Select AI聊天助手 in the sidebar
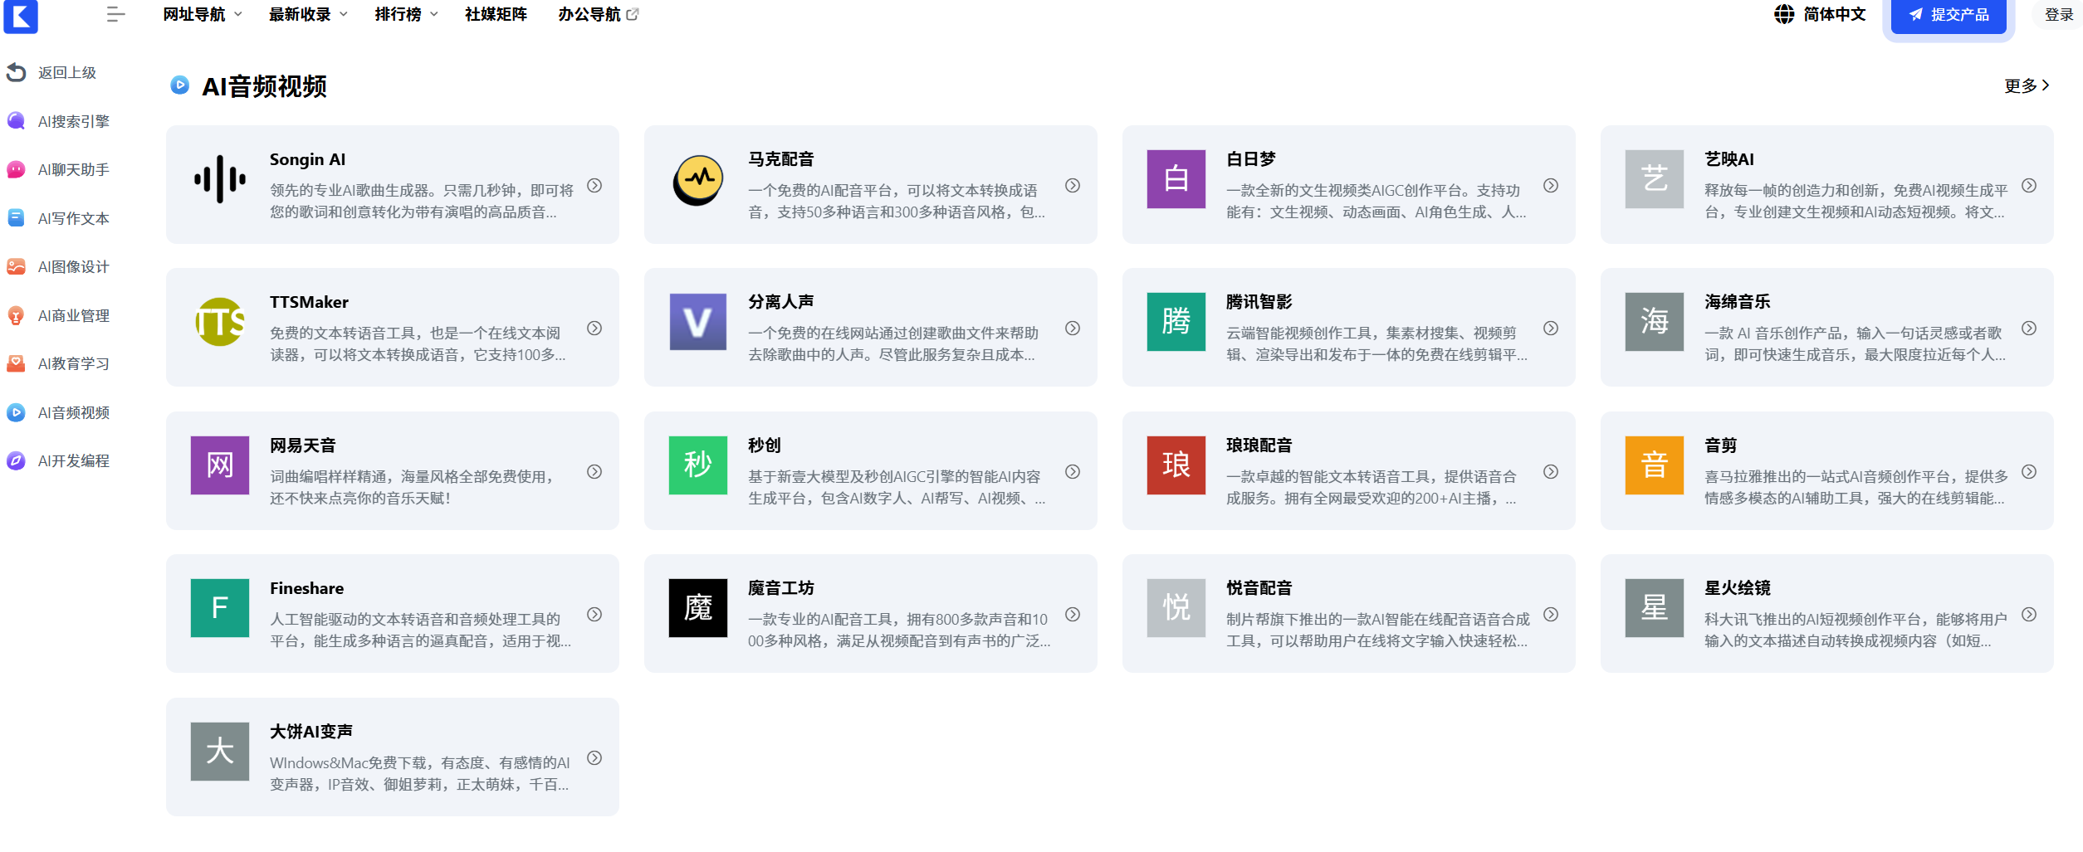The image size is (2083, 852). pos(58,170)
